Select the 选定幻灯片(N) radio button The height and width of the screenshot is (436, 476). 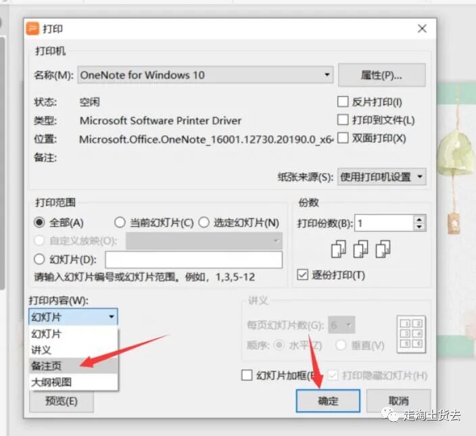[204, 222]
